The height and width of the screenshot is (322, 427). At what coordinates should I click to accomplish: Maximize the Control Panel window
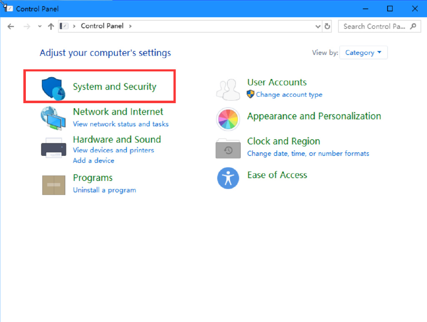click(390, 9)
